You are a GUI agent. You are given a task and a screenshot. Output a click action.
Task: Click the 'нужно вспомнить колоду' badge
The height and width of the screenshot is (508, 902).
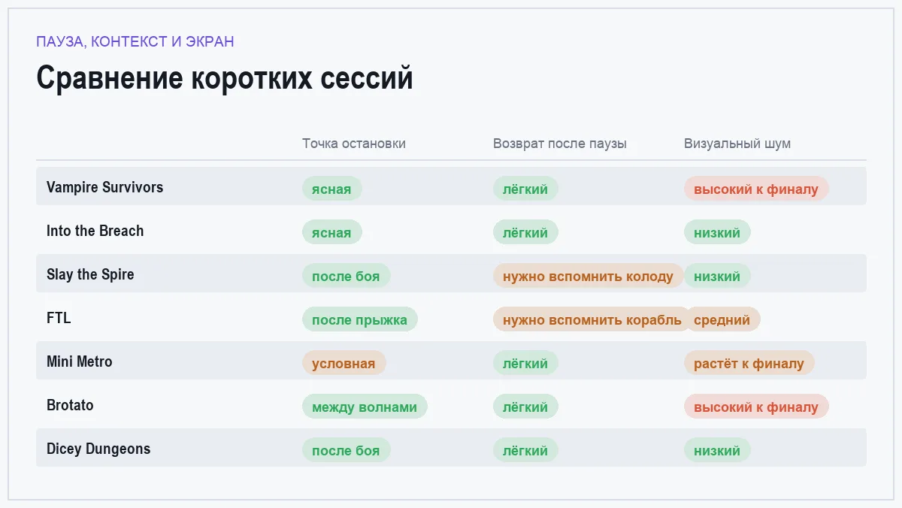pos(589,276)
